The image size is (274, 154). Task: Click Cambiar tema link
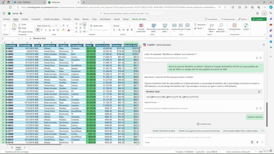point(204,124)
